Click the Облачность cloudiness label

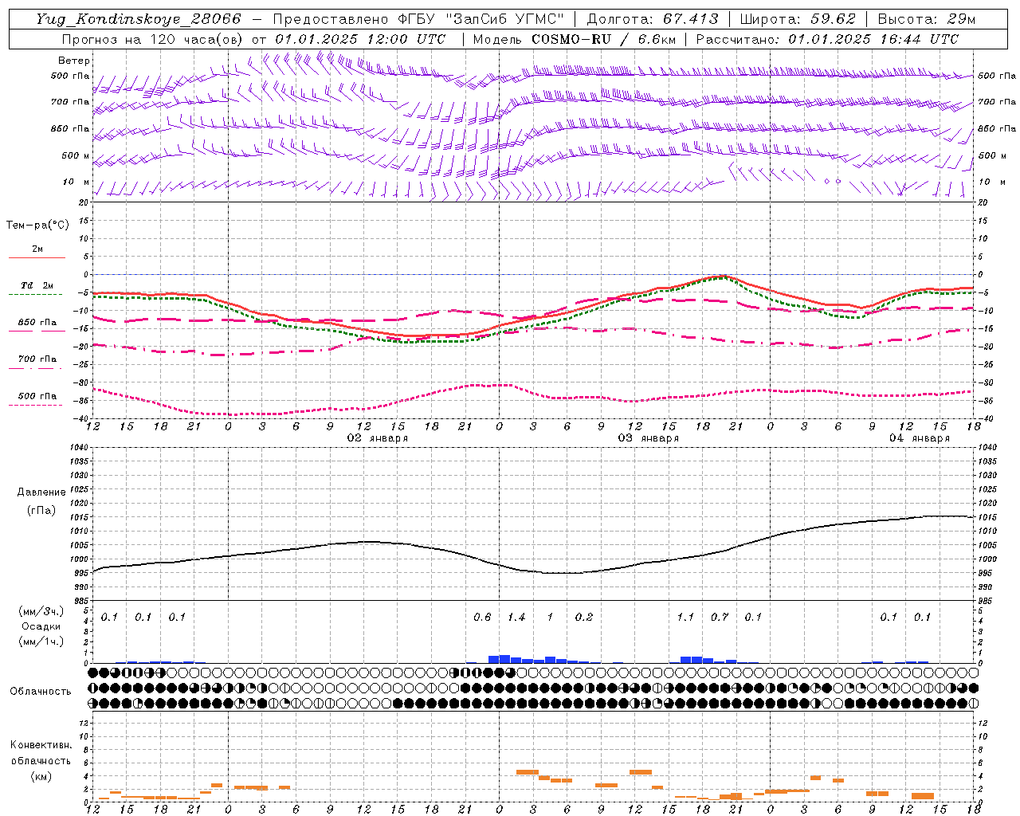click(x=41, y=691)
